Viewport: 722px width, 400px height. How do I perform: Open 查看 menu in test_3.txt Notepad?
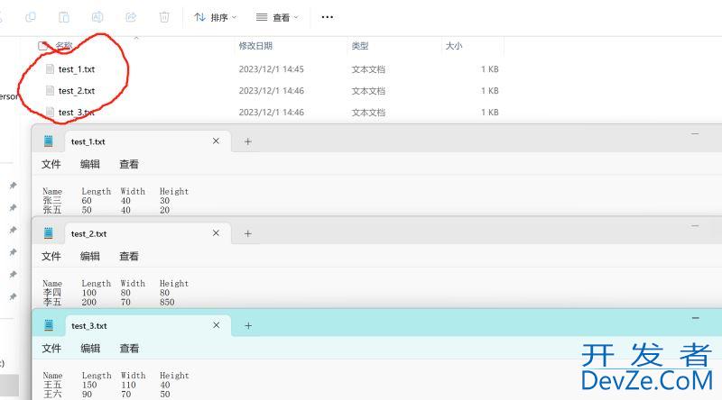pos(129,349)
